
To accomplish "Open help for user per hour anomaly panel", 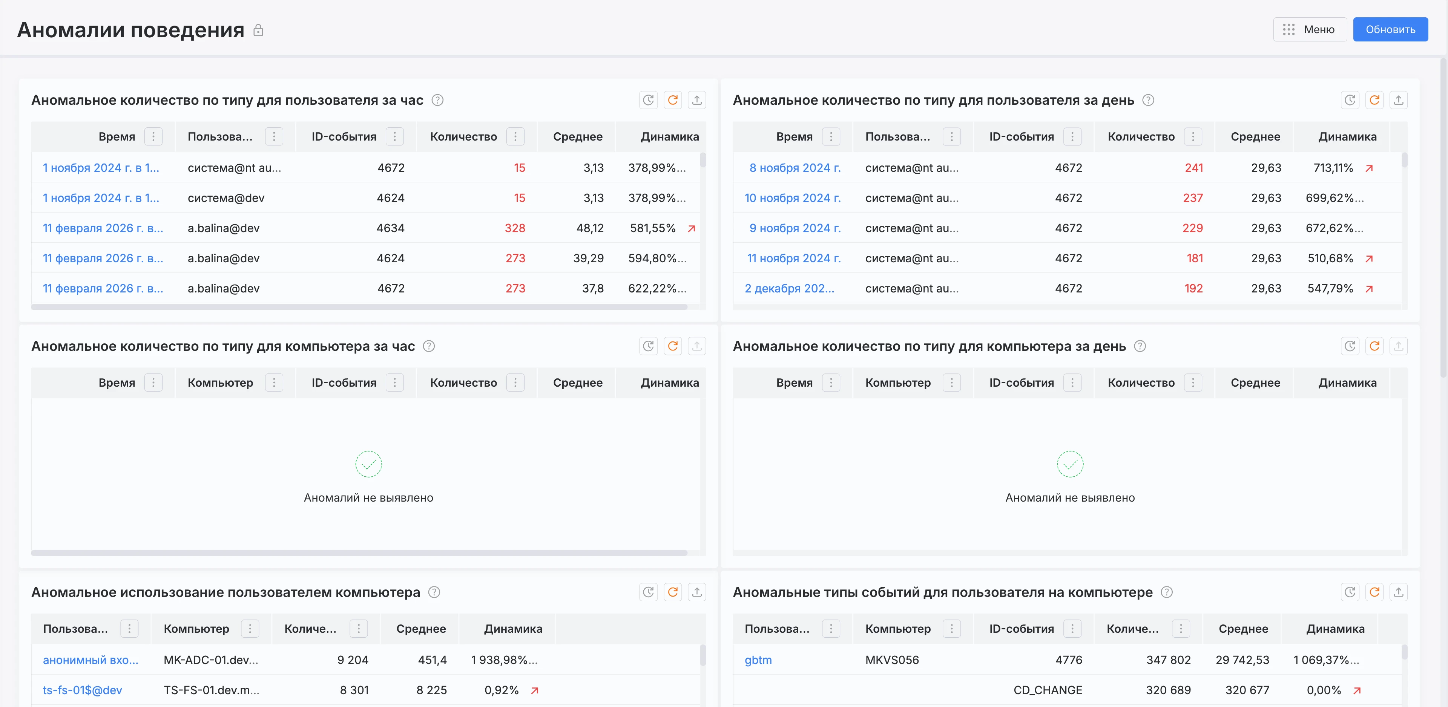I will (x=437, y=100).
